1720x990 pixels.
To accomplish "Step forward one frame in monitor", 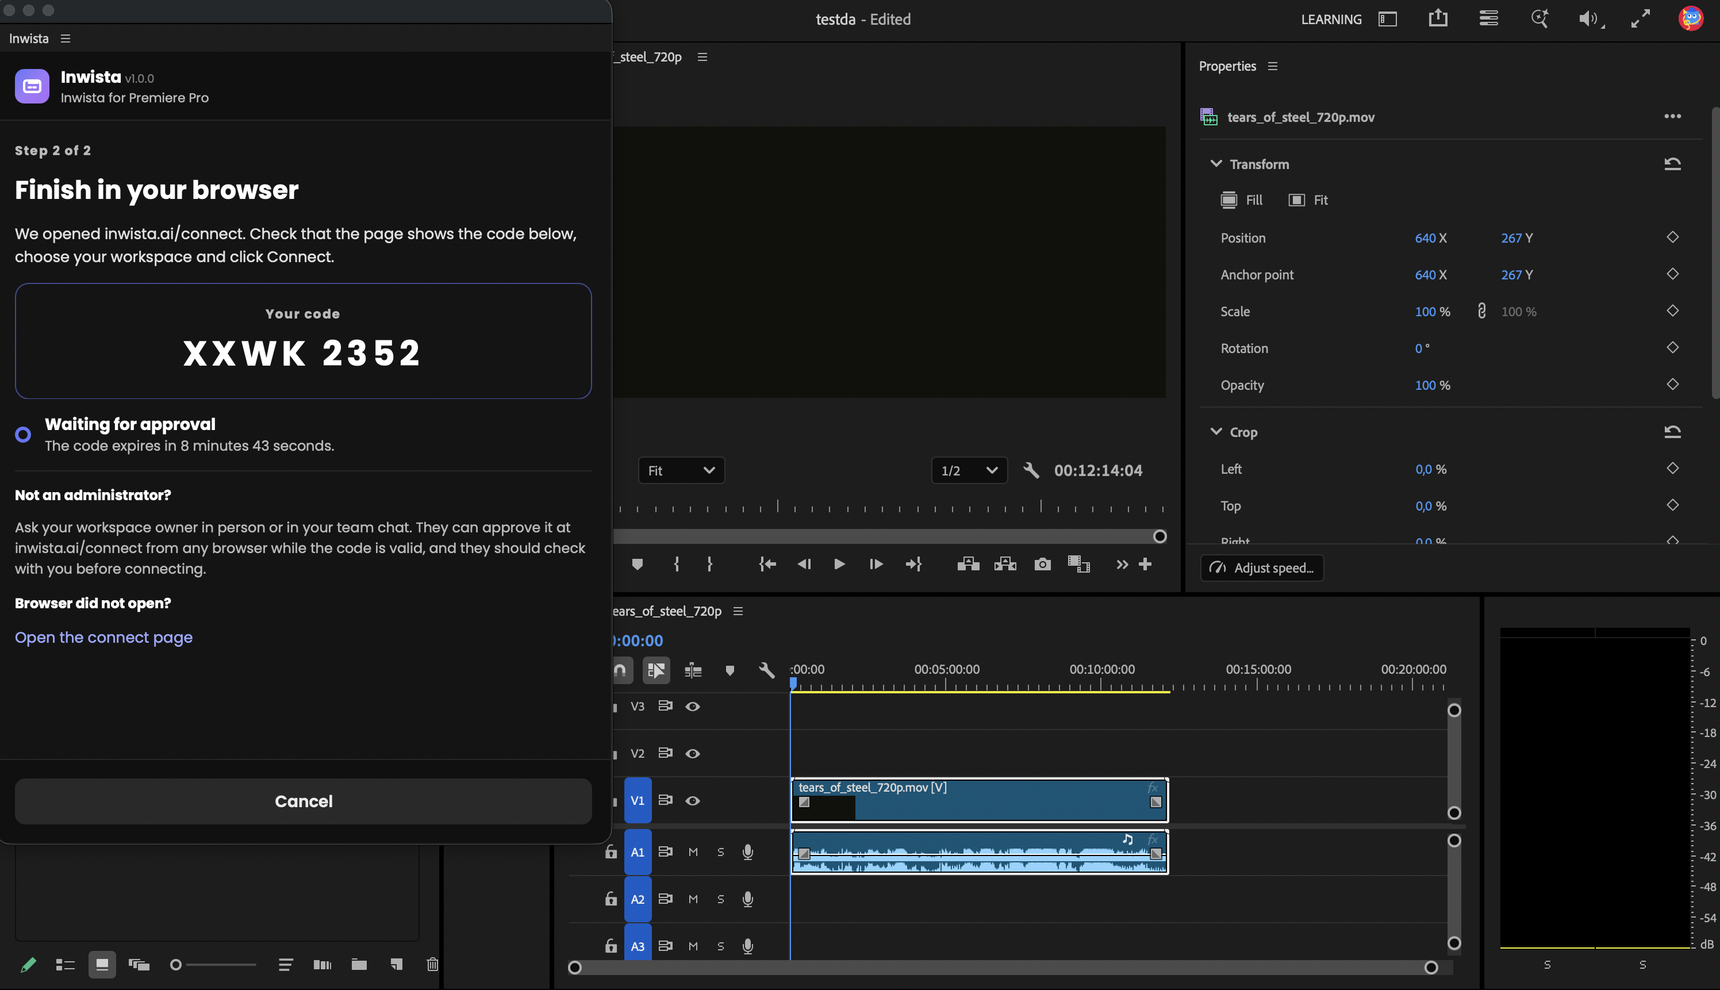I will point(876,565).
